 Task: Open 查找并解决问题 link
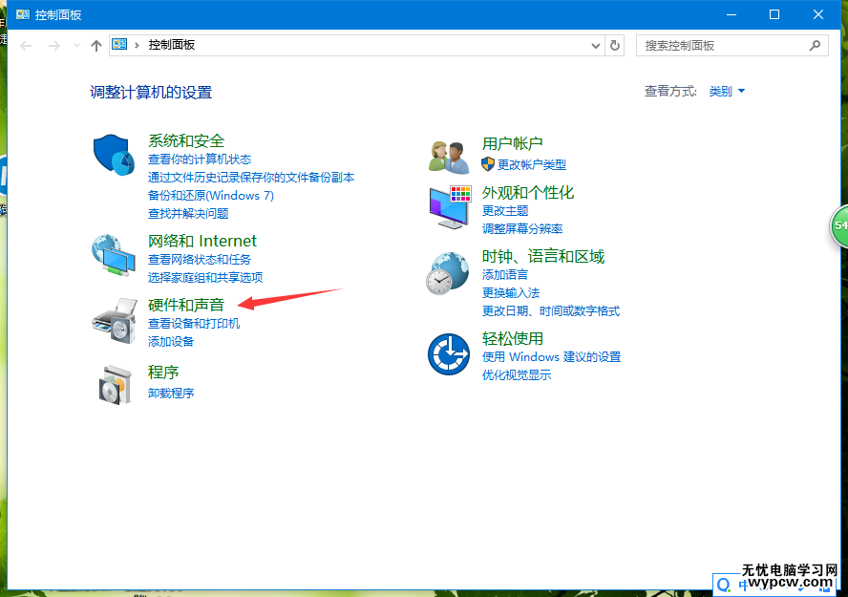pos(188,214)
